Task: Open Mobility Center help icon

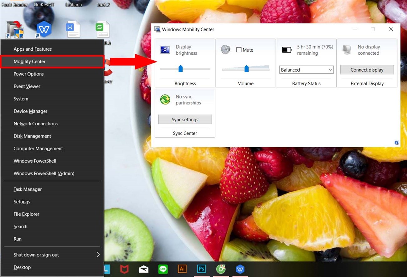Action: click(397, 143)
